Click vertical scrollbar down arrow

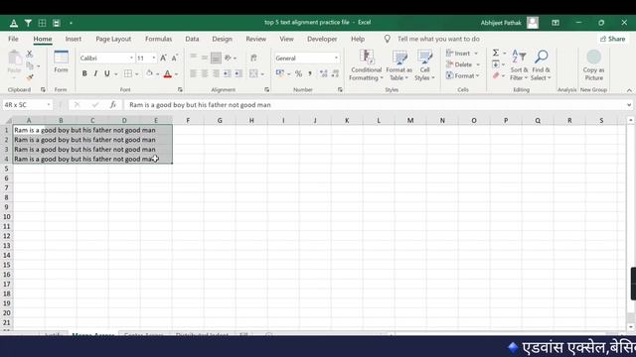[x=630, y=327]
